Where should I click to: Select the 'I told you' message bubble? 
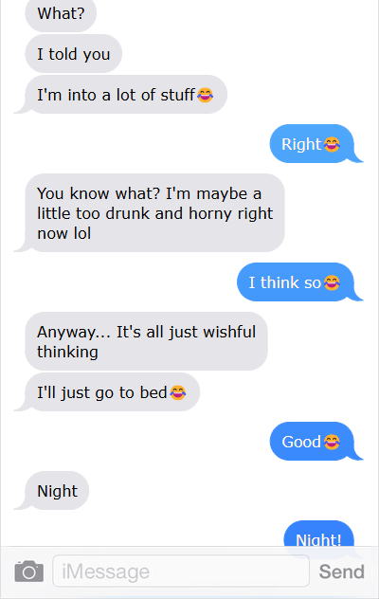[73, 54]
